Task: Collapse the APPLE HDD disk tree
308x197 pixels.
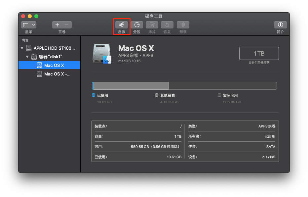Action: pos(22,48)
